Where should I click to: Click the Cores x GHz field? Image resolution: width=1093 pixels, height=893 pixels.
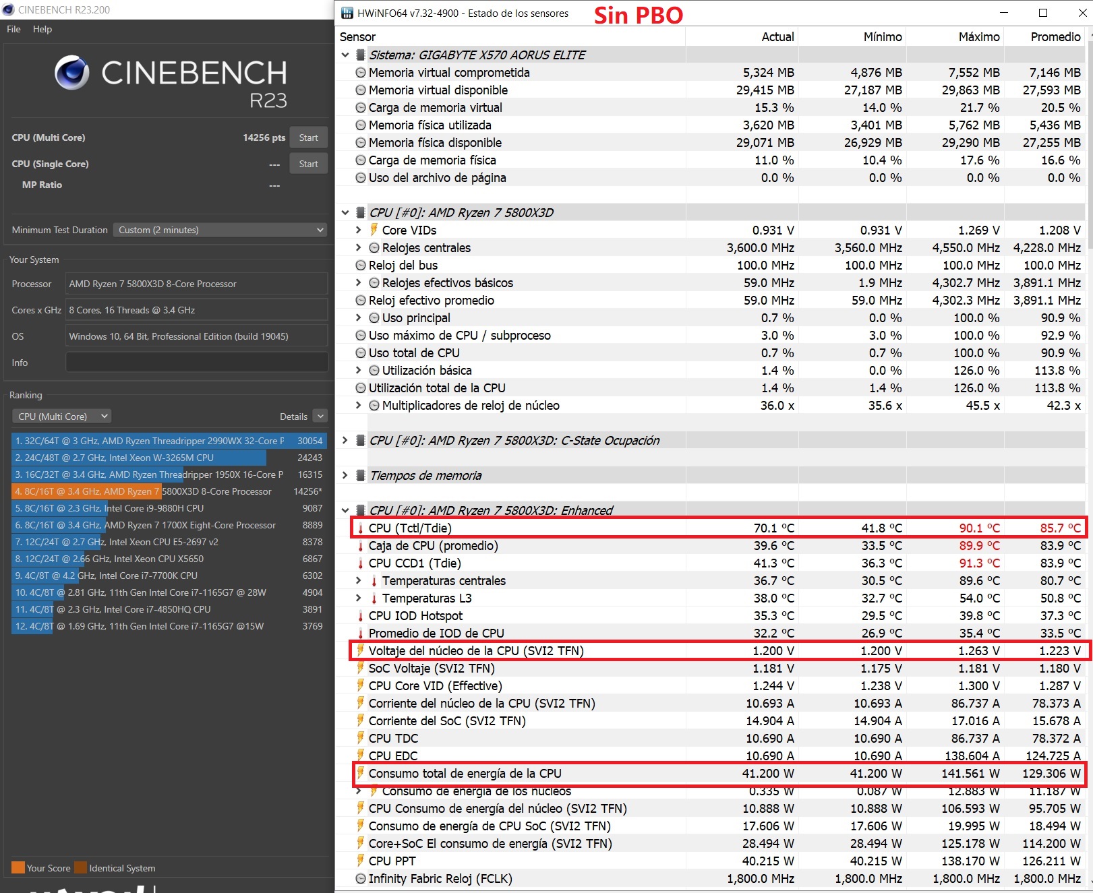point(197,310)
